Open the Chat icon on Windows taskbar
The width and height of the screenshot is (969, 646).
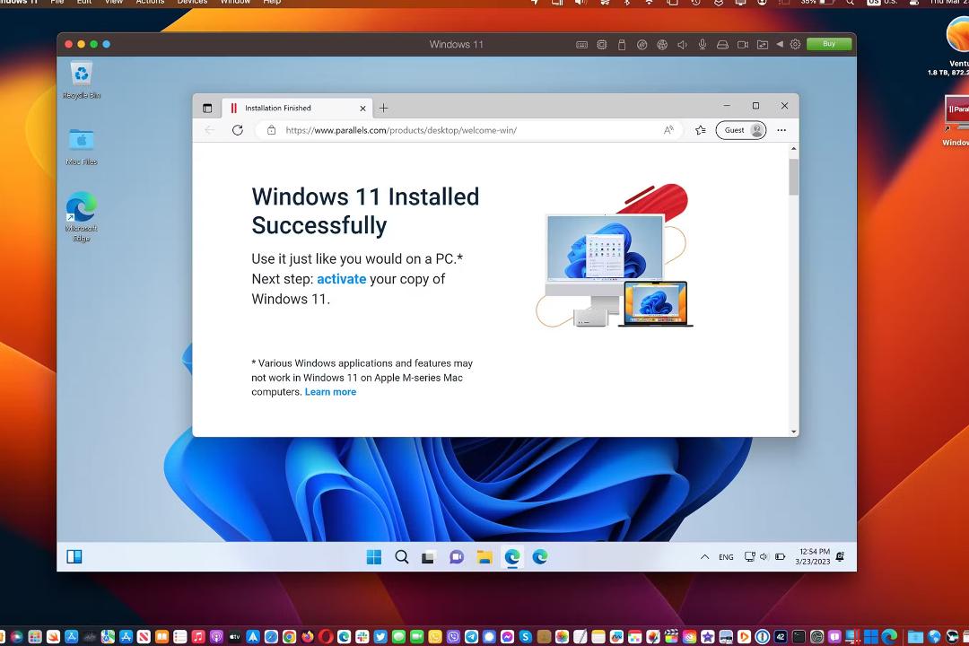pos(457,557)
